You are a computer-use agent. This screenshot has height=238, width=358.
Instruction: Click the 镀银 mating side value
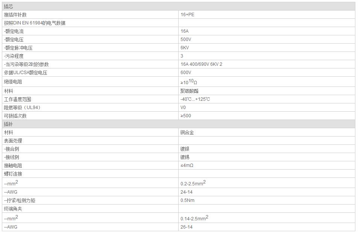[185, 149]
